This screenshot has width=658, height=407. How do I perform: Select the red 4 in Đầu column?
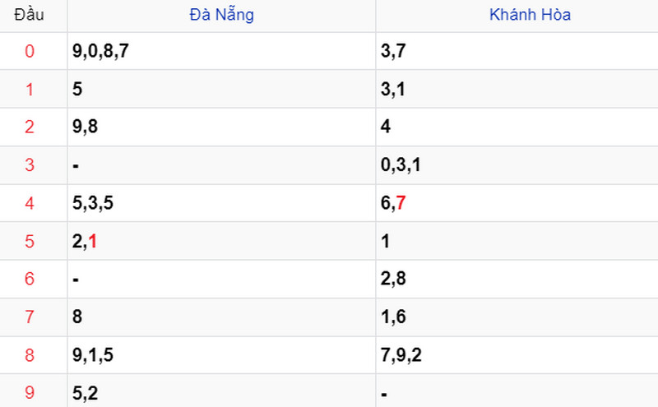click(x=30, y=204)
